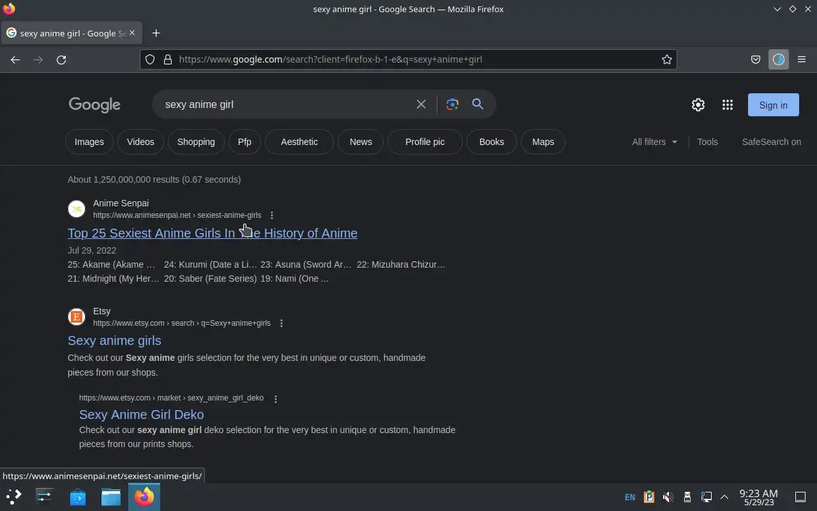This screenshot has height=511, width=817.
Task: Open Firefox account profile icon
Action: click(778, 59)
